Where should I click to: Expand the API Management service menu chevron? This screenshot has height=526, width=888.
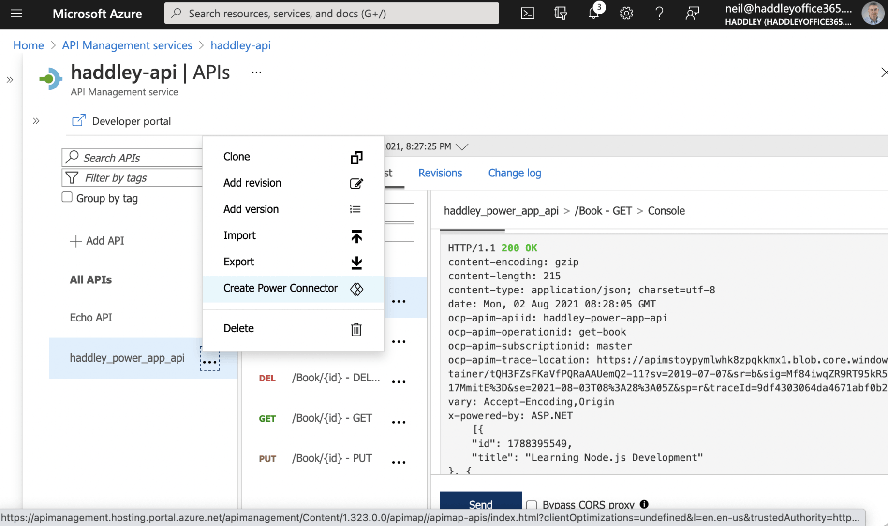(x=36, y=121)
